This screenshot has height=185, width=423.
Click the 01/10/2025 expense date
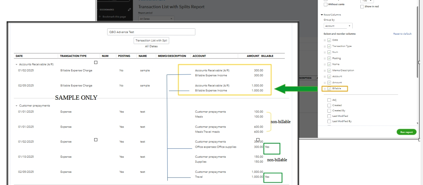(26, 157)
